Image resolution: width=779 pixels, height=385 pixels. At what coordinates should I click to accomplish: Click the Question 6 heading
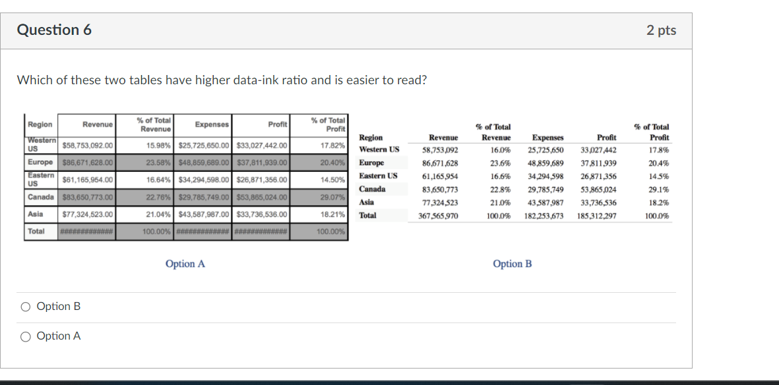pyautogui.click(x=54, y=30)
